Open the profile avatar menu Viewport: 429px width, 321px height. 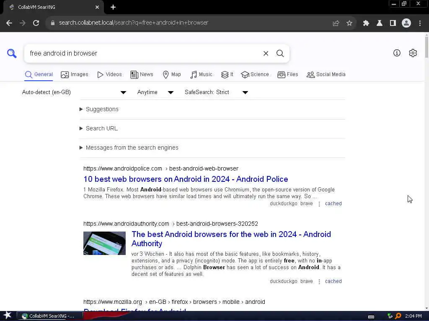[406, 23]
